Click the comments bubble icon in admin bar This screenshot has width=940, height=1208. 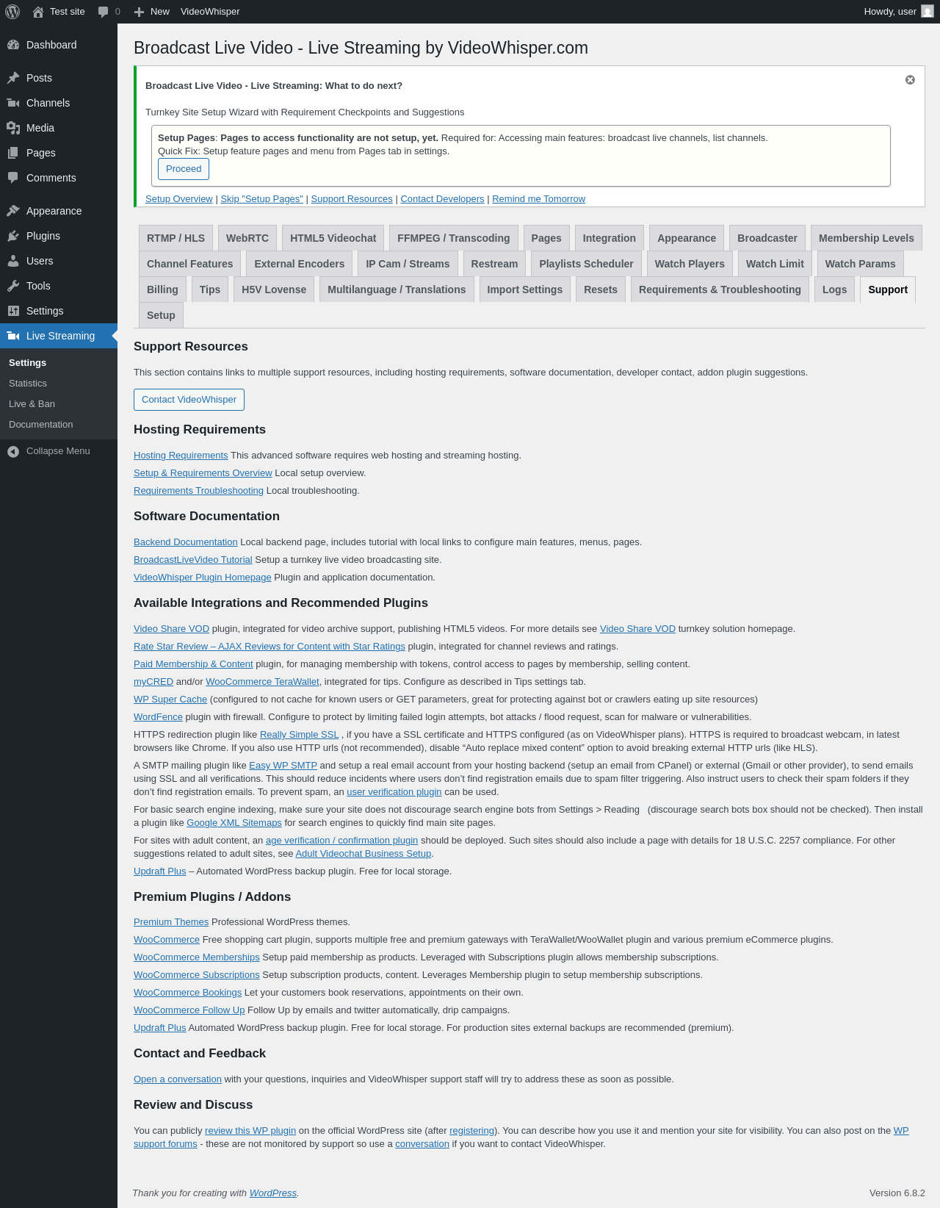pos(103,12)
